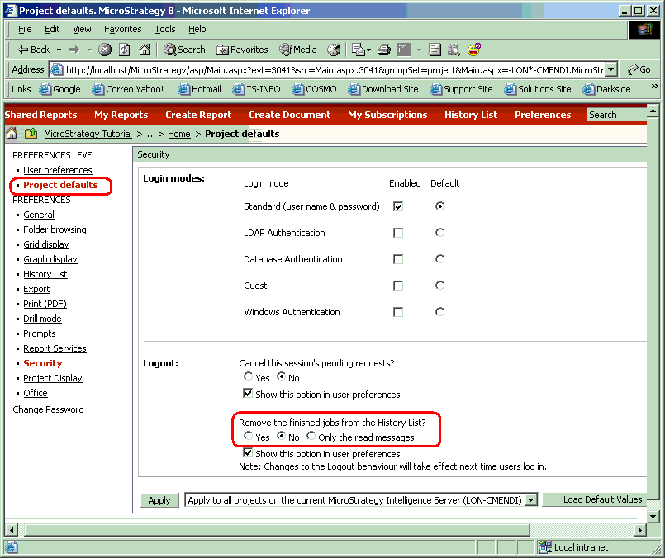The width and height of the screenshot is (665, 558).
Task: Click in the Search field on red navigation bar
Action: tap(616, 115)
